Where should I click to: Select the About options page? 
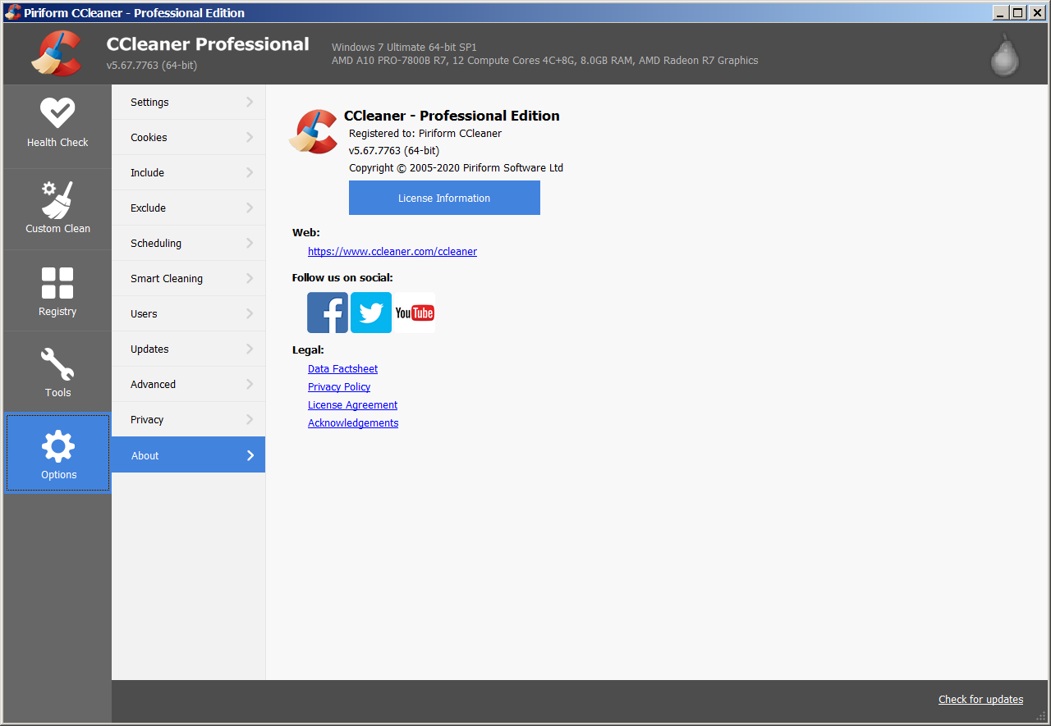(188, 454)
